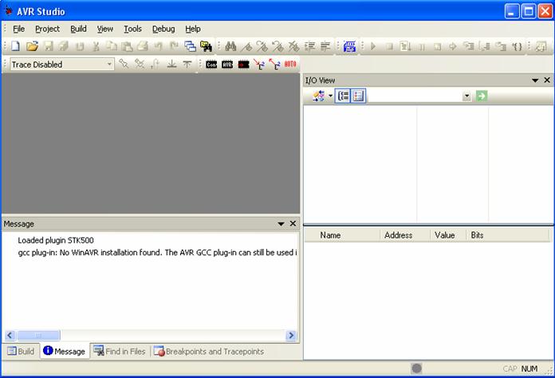Click the cascading windows toolbar icon
Screen dimensions: 555x378
190,46
